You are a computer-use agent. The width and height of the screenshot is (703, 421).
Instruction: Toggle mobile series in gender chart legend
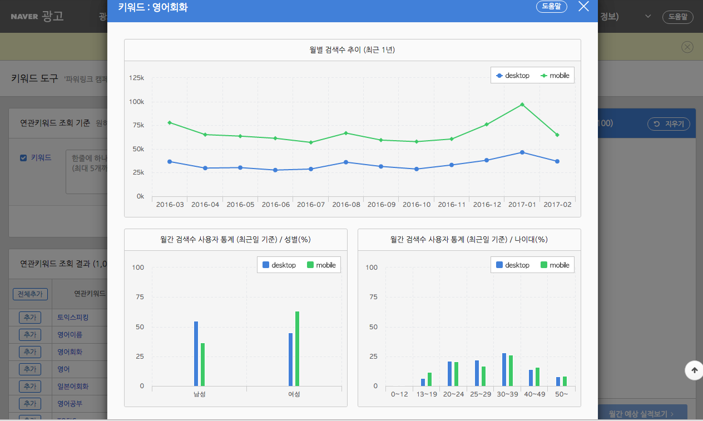[321, 265]
